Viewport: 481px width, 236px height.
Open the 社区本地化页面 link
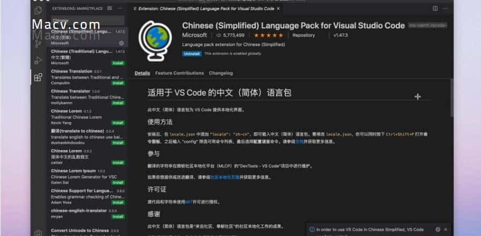pyautogui.click(x=225, y=177)
